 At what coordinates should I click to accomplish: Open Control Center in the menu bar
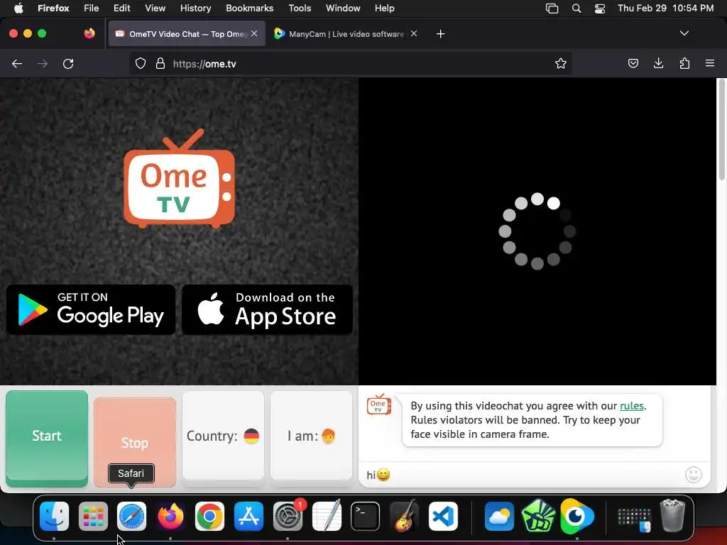pos(600,9)
